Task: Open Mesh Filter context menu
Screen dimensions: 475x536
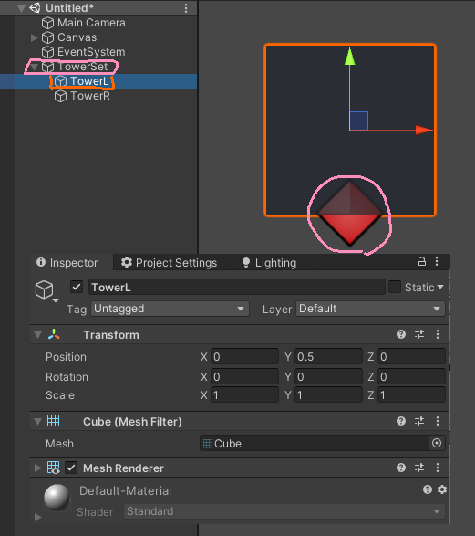Action: [438, 421]
